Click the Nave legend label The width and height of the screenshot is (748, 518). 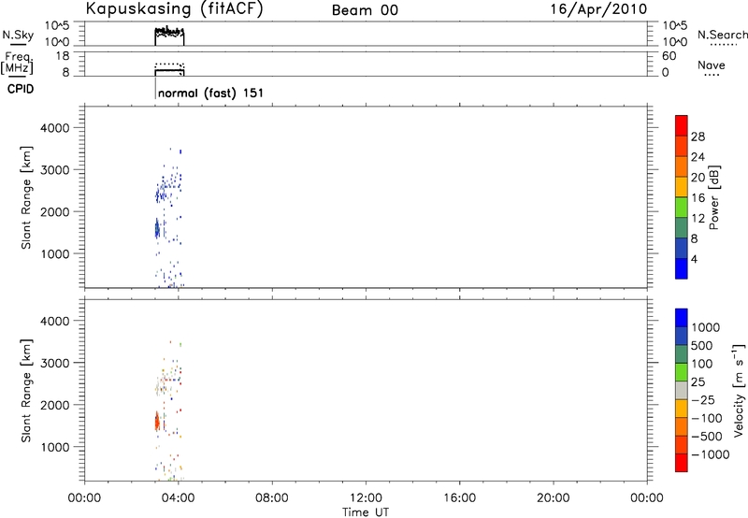pyautogui.click(x=711, y=65)
